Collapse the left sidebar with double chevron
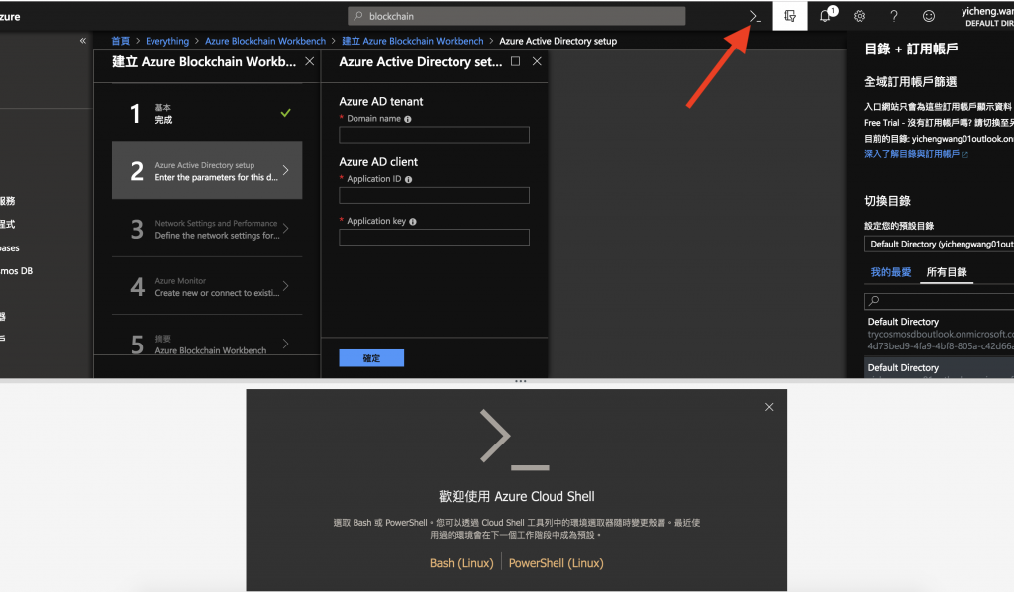Screen dimensions: 1014x592 click(x=83, y=40)
